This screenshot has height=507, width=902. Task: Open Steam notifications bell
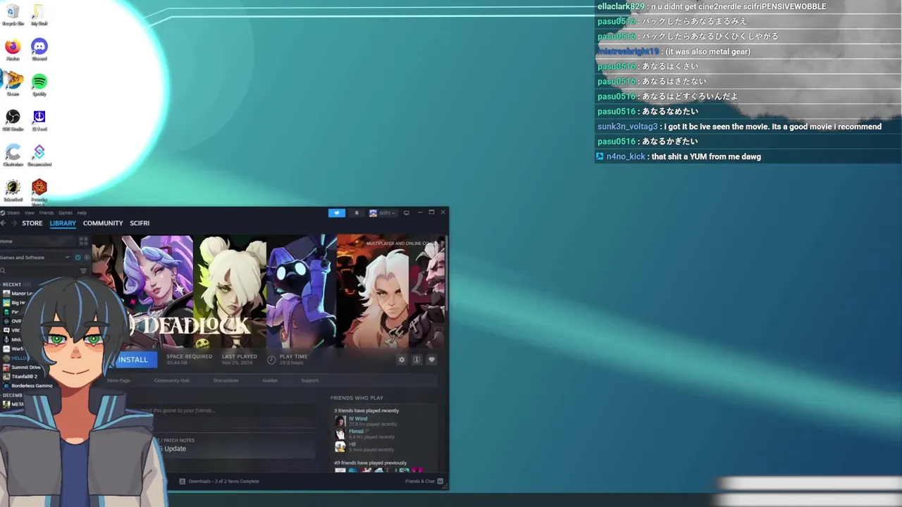[357, 213]
